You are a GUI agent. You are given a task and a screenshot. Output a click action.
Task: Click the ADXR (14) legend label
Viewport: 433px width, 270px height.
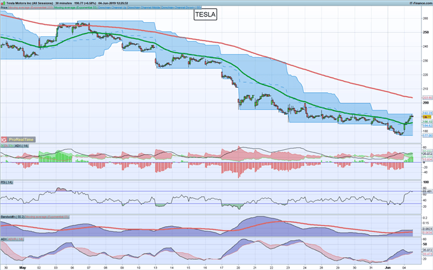15,239
